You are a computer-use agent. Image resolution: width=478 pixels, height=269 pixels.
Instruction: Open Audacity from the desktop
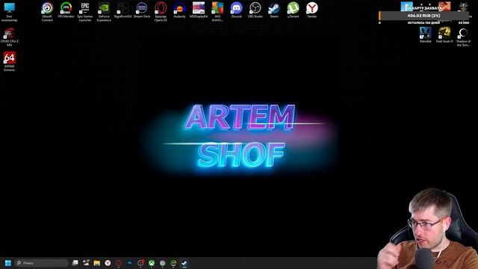179,10
